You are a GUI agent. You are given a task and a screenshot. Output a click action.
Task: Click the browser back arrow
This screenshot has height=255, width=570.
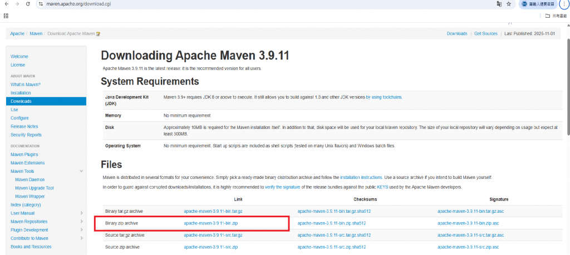[x=6, y=4]
